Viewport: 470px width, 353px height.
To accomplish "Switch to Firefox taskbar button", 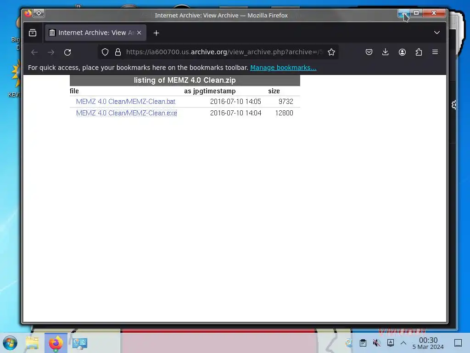I will (56, 343).
